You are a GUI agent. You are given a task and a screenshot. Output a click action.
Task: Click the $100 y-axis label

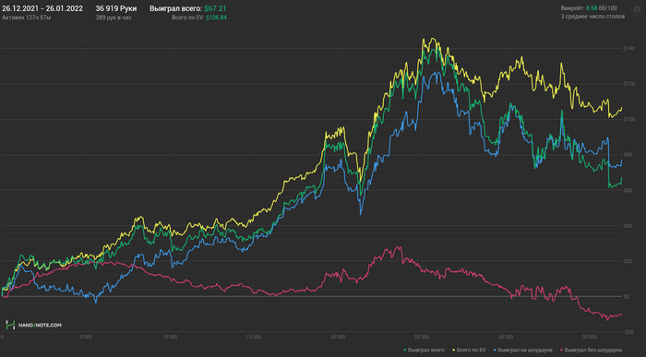tap(629, 119)
